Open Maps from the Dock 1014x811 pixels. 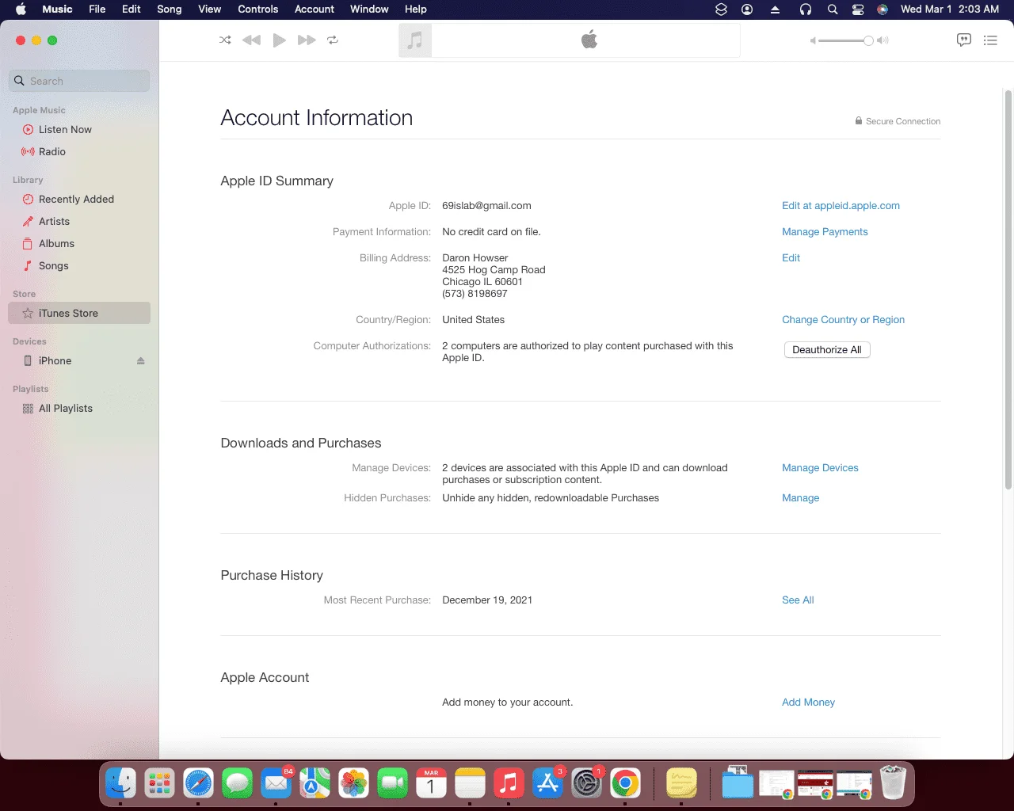coord(315,784)
